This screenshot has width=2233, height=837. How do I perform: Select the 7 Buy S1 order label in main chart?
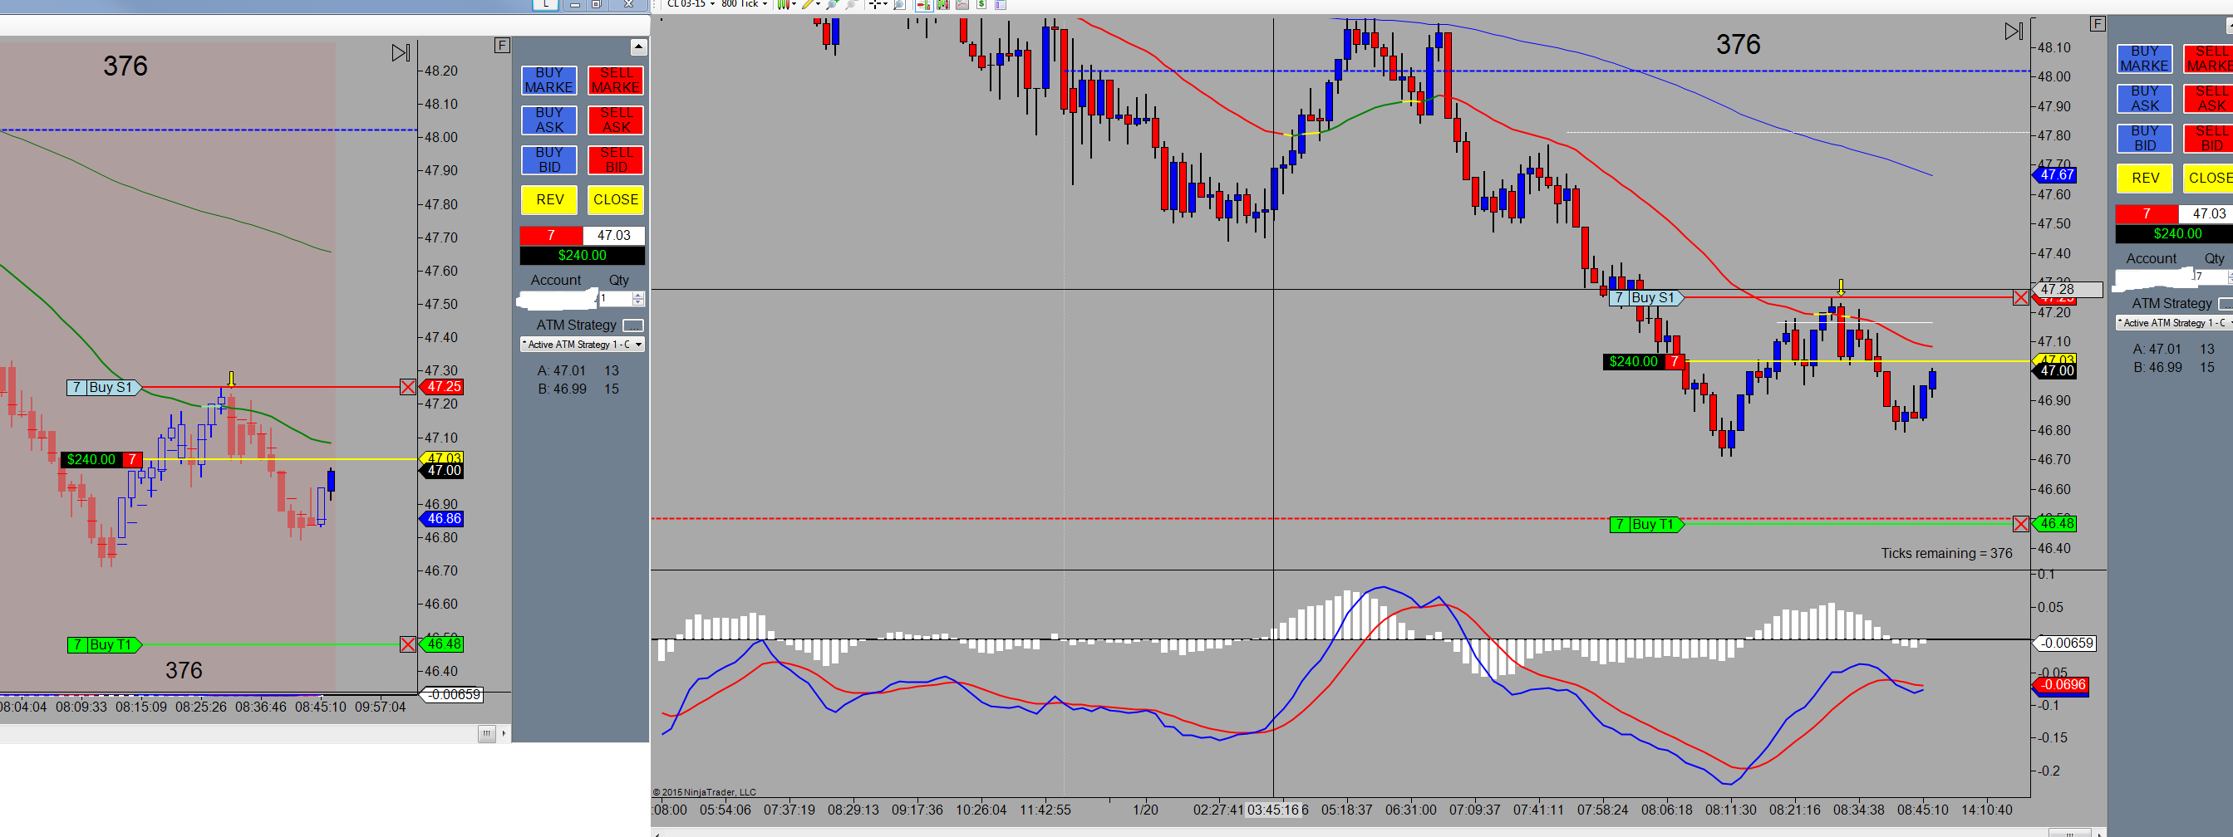pos(1645,297)
